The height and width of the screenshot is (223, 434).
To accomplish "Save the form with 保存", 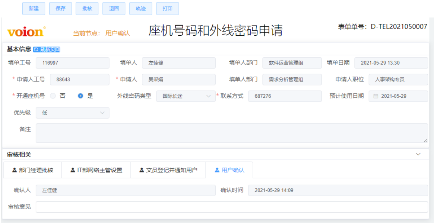I will (x=61, y=9).
